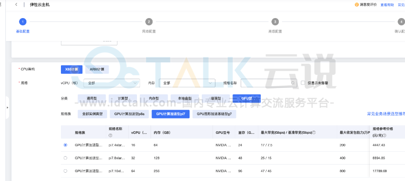The height and width of the screenshot is (181, 405).
Task: Click the 规格族 column header
Action: click(x=80, y=132)
